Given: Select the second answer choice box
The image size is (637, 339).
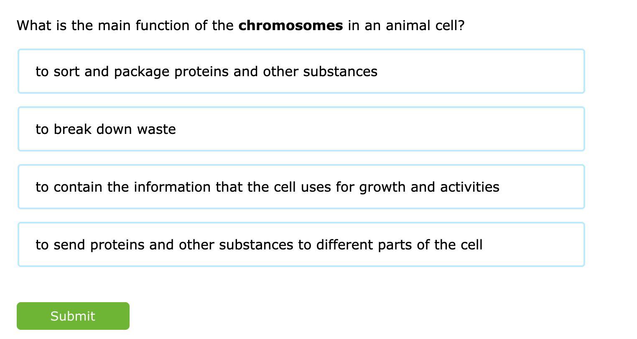Looking at the screenshot, I should point(301,129).
